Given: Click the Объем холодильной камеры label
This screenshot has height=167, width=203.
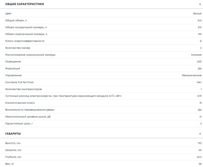Looking at the screenshot, I should pyautogui.click(x=26, y=27).
